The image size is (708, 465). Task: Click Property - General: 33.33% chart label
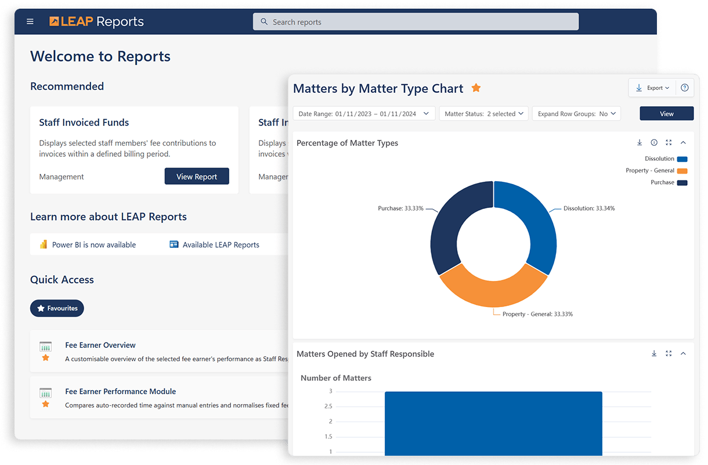click(x=537, y=314)
